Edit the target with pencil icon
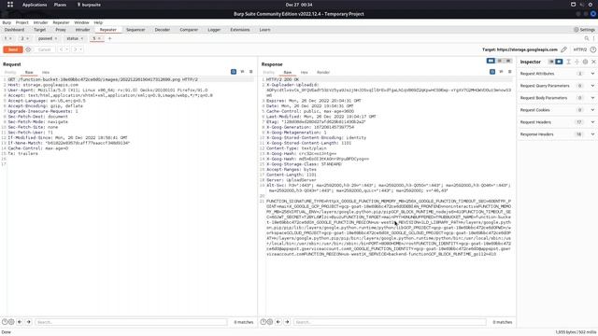The width and height of the screenshot is (598, 336). (x=563, y=49)
